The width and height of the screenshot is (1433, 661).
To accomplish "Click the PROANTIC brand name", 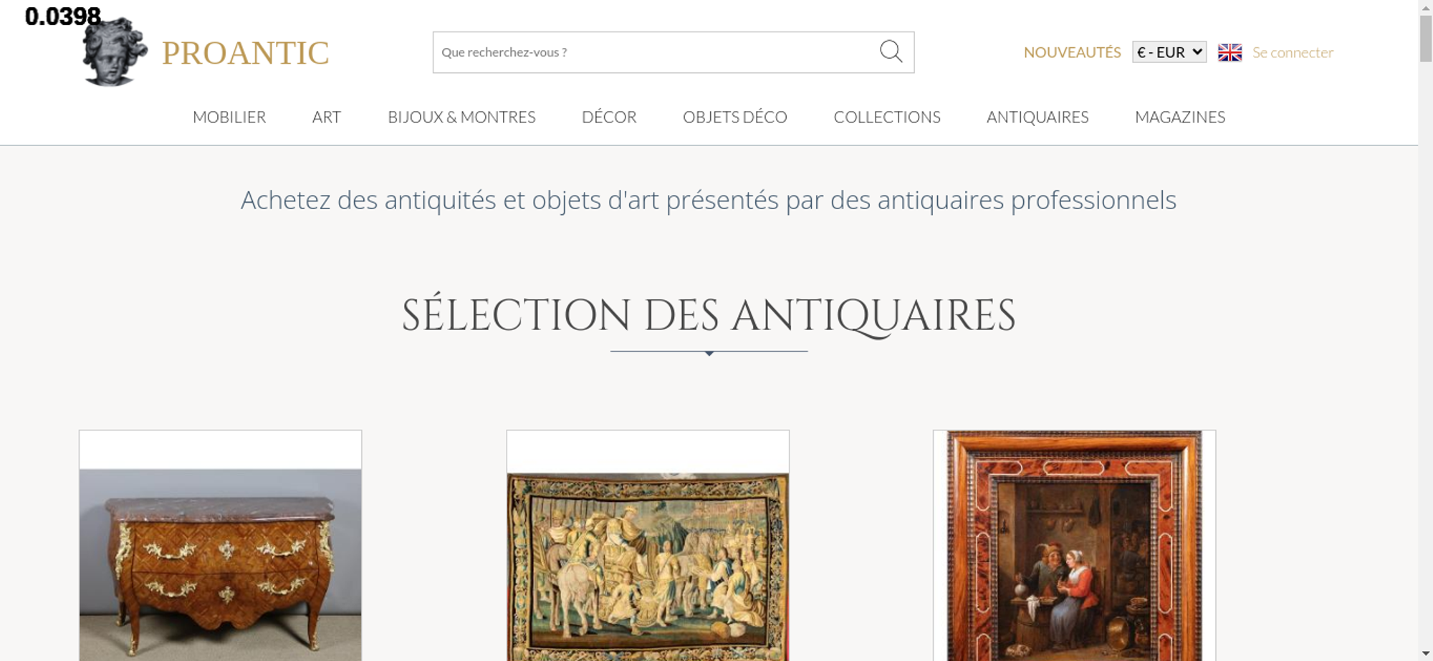I will [245, 53].
